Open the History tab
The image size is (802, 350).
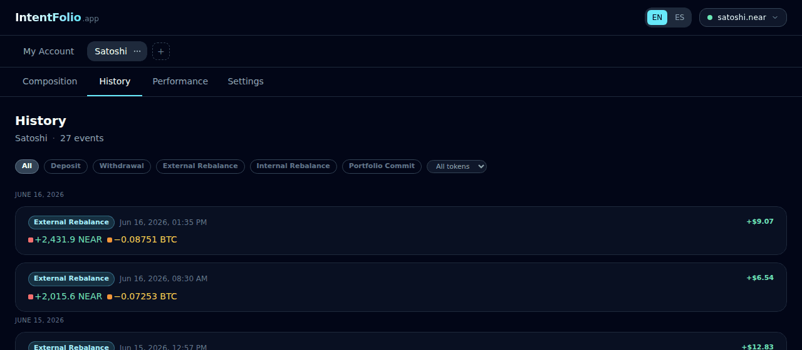115,81
